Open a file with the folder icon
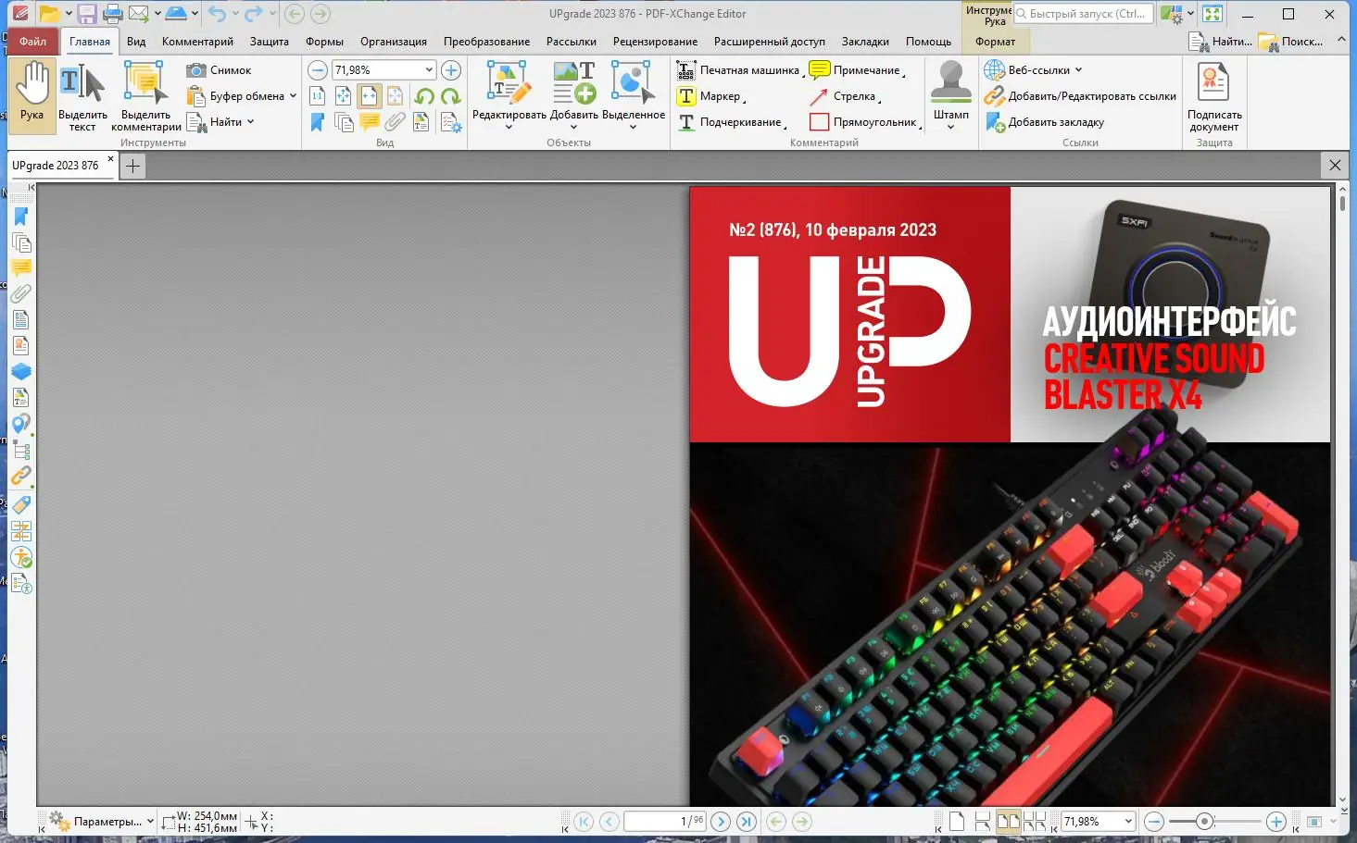This screenshot has height=843, width=1357. pyautogui.click(x=49, y=14)
